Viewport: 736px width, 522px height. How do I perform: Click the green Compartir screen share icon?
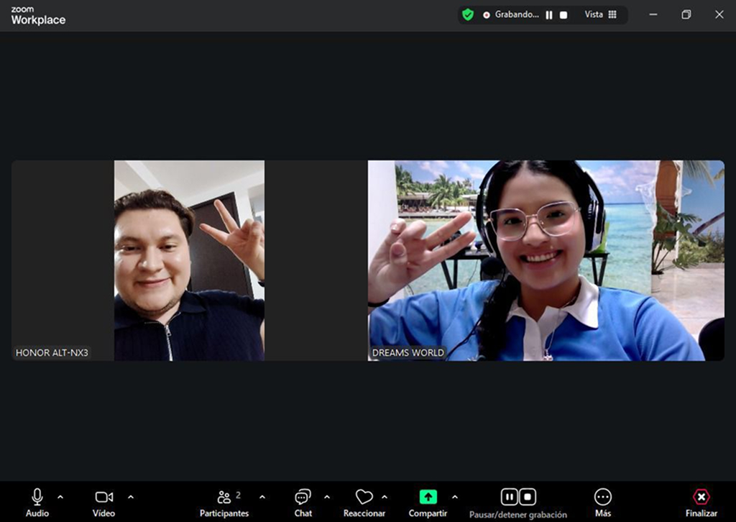(x=428, y=497)
